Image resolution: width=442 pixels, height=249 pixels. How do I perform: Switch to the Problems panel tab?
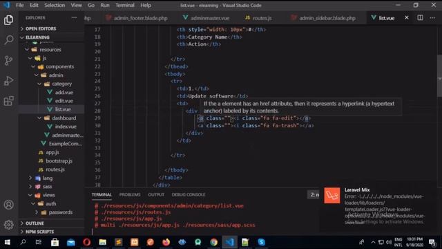tap(130, 194)
